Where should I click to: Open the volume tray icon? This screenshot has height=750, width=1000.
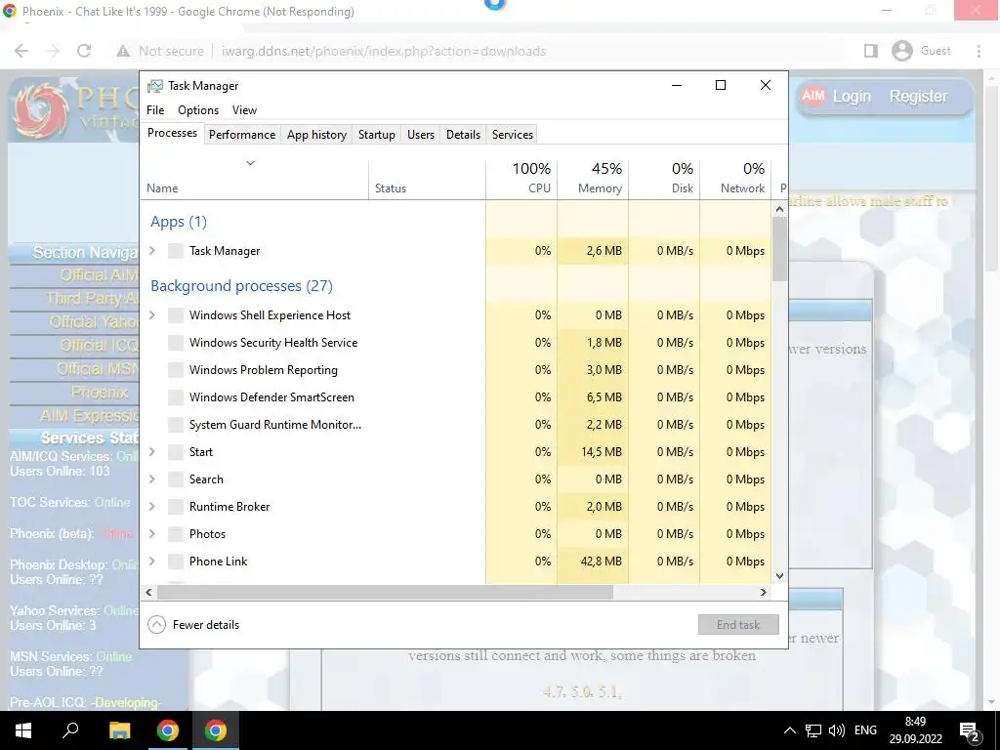pyautogui.click(x=836, y=730)
